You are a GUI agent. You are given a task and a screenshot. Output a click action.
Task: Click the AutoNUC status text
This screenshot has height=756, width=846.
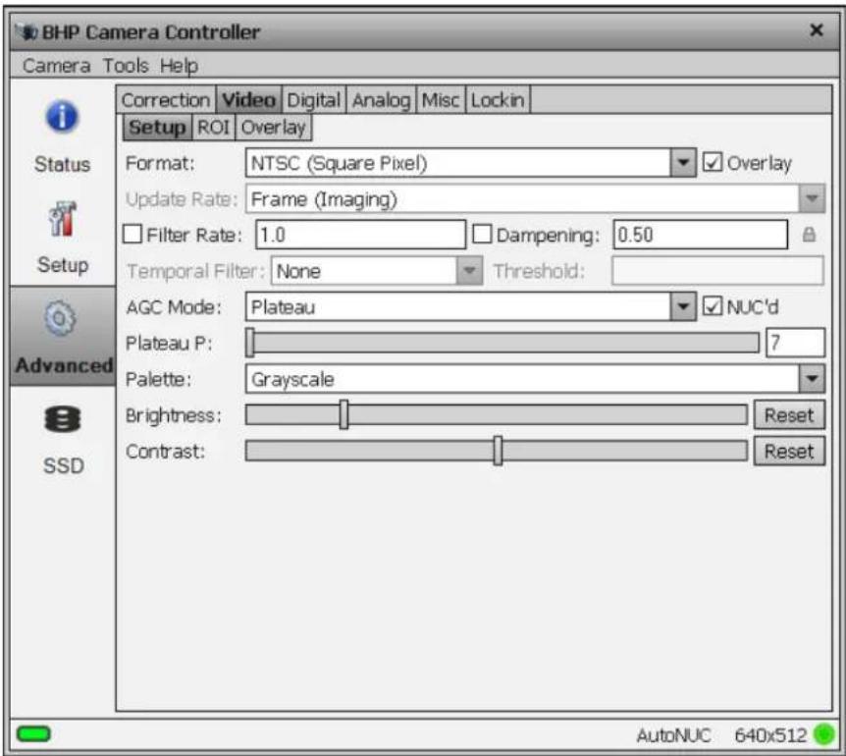(673, 735)
